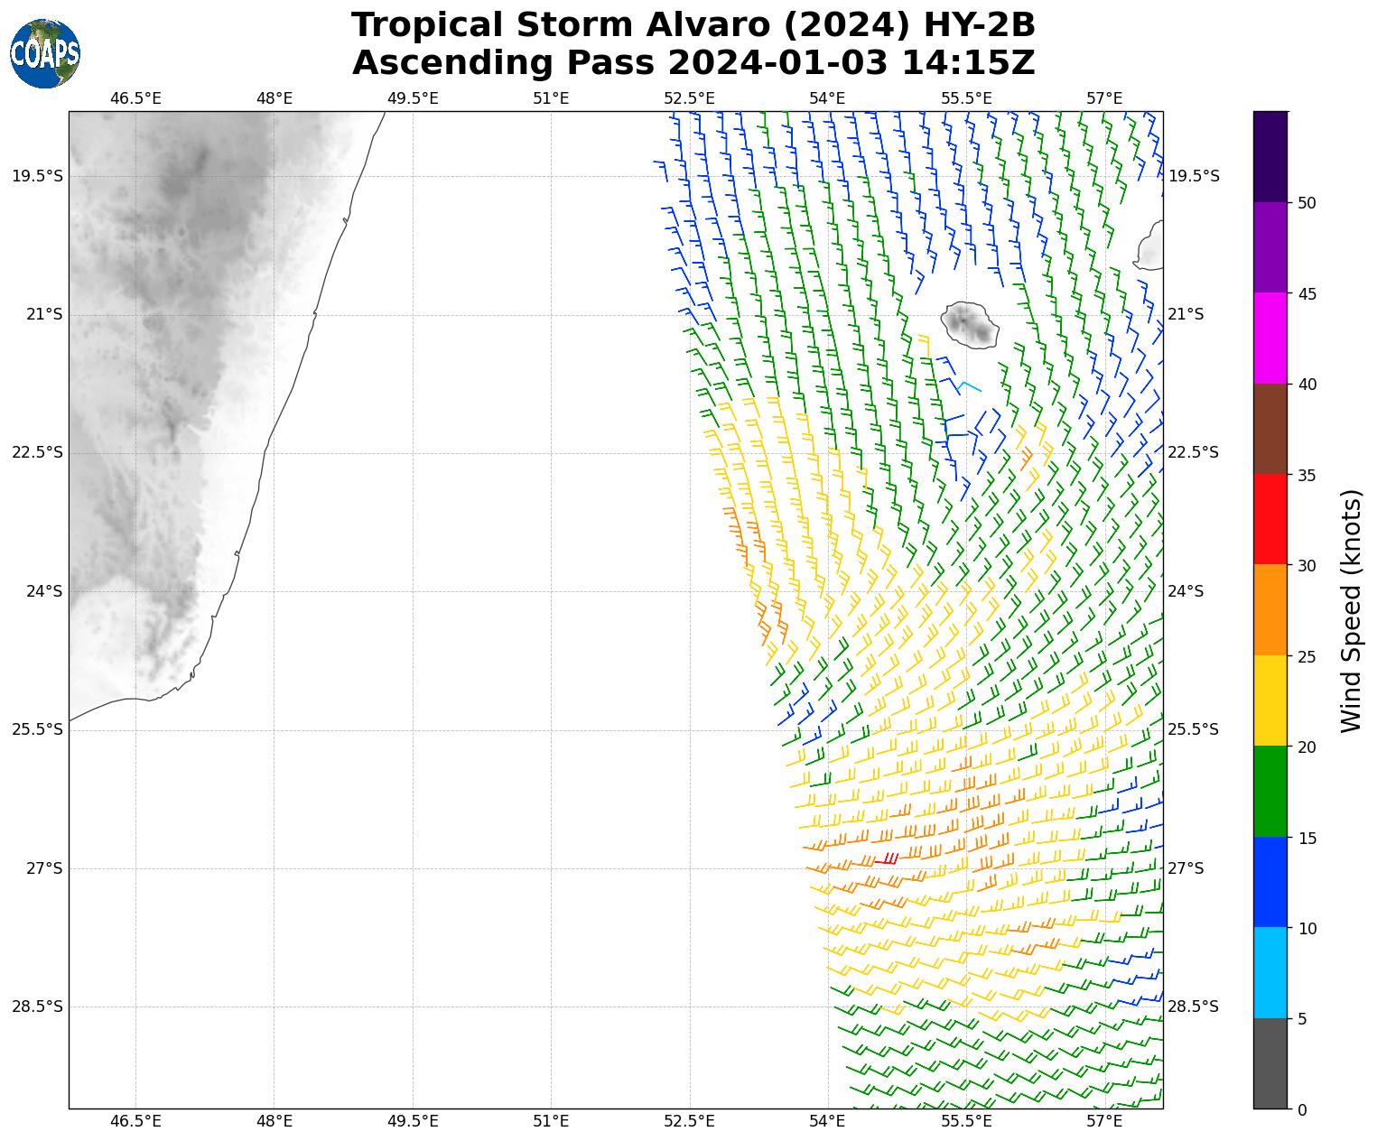1377x1141 pixels.
Task: Click the Réunion island shape near 21°S
Action: [970, 324]
